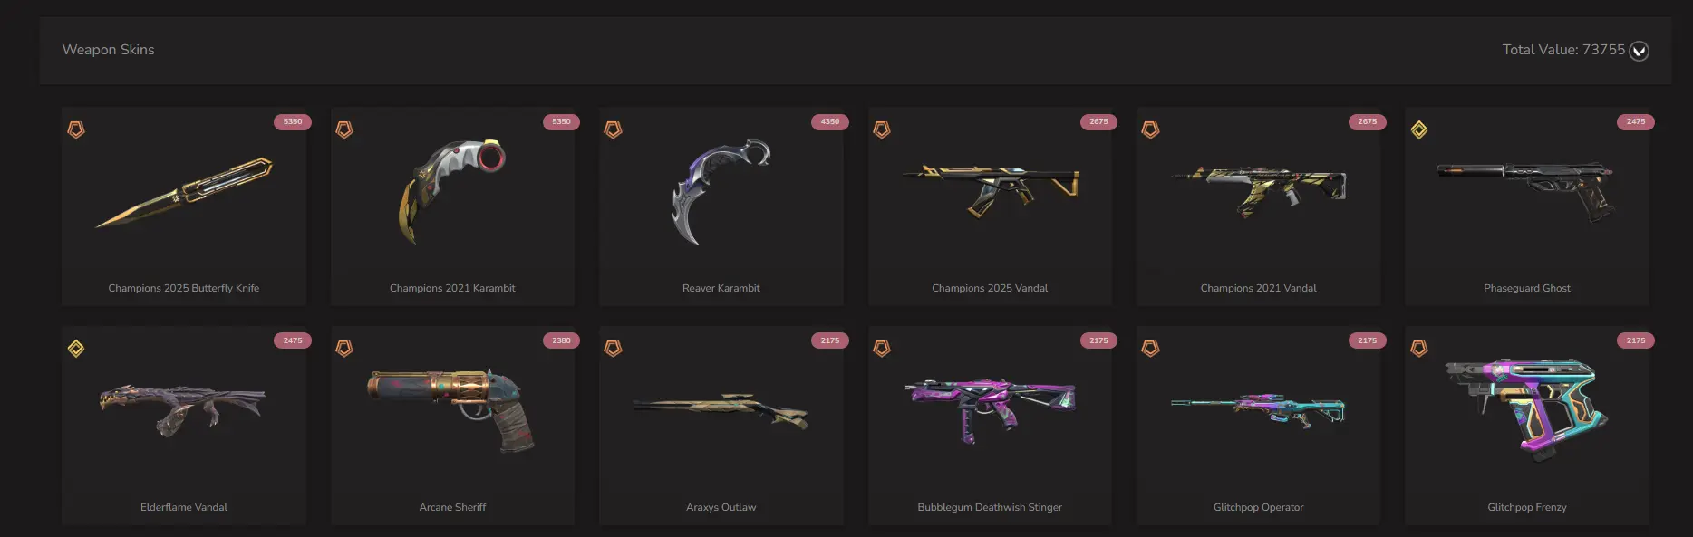The width and height of the screenshot is (1693, 537).
Task: Click the yellow tier icon on Phaseguard Ghost
Action: [x=1419, y=129]
